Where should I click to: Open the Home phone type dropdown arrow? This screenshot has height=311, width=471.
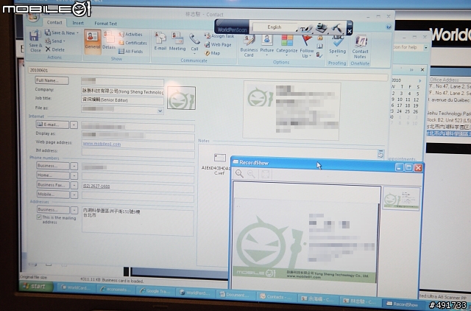74,175
